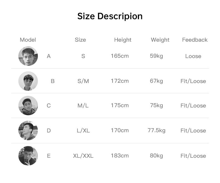Click the 77.5kg weight value

pyautogui.click(x=157, y=130)
